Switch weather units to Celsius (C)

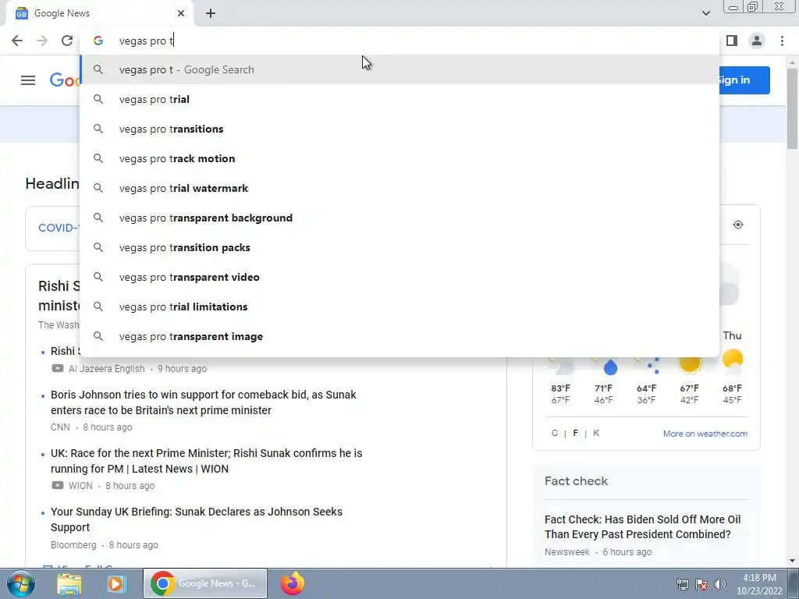click(555, 433)
